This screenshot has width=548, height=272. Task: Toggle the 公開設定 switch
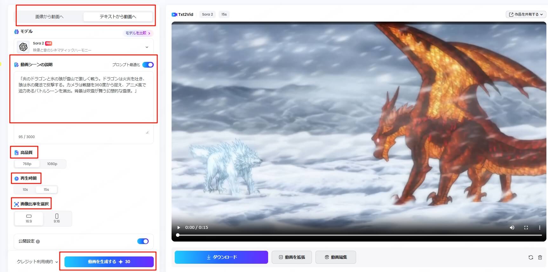(x=143, y=241)
